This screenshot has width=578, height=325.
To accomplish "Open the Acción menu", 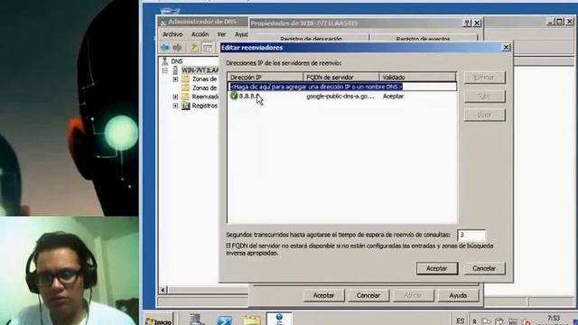I will [200, 34].
